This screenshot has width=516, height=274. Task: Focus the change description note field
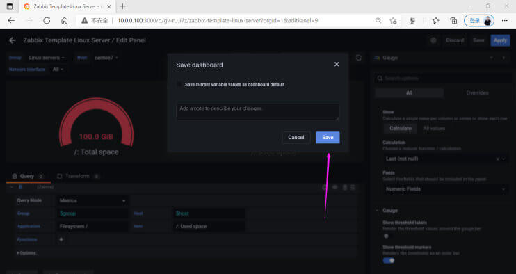click(x=258, y=112)
